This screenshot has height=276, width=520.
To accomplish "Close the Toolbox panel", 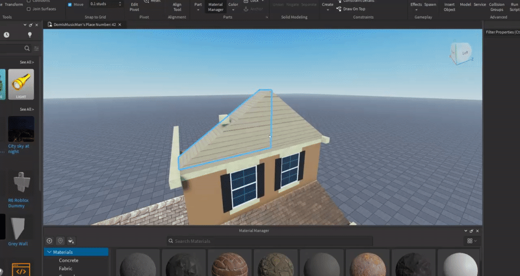I will tap(36, 25).
